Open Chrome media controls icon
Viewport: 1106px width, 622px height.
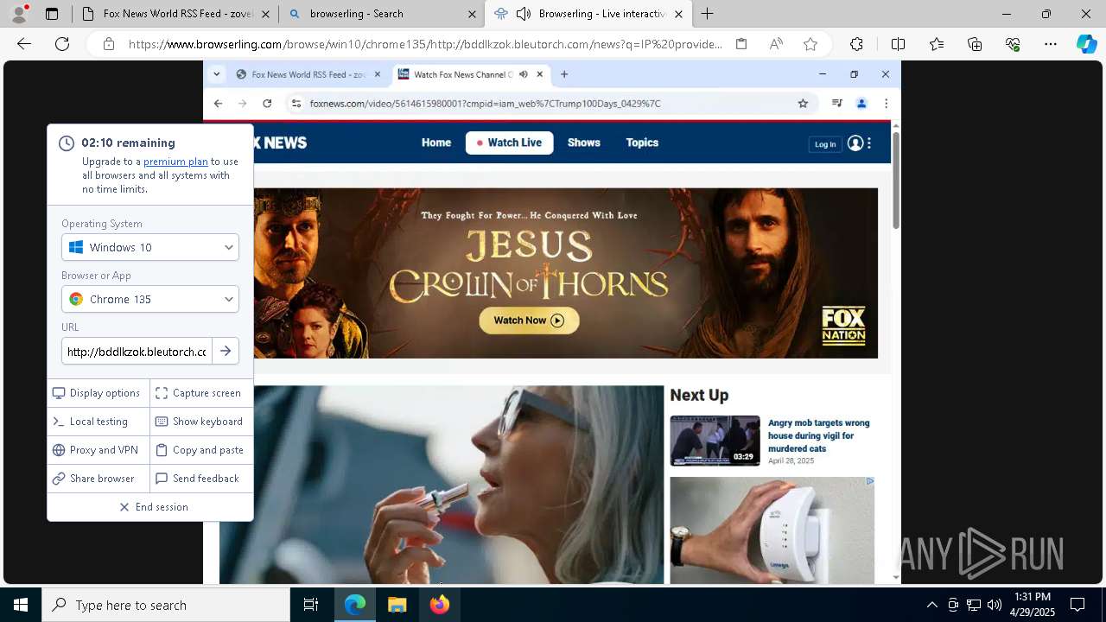pos(836,104)
